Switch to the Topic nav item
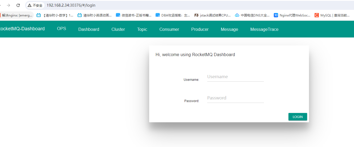The width and height of the screenshot is (354, 147). [142, 30]
